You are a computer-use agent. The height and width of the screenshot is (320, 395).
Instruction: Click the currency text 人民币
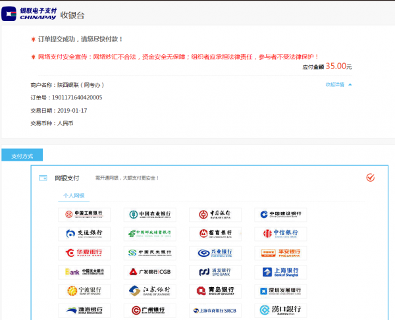(65, 123)
